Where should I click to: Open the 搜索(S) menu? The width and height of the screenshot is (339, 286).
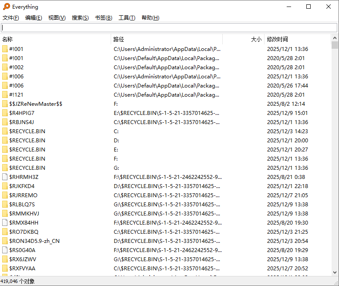[x=80, y=18]
